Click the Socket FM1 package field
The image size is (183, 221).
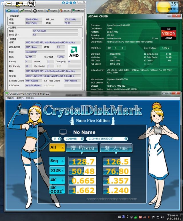[45, 52]
